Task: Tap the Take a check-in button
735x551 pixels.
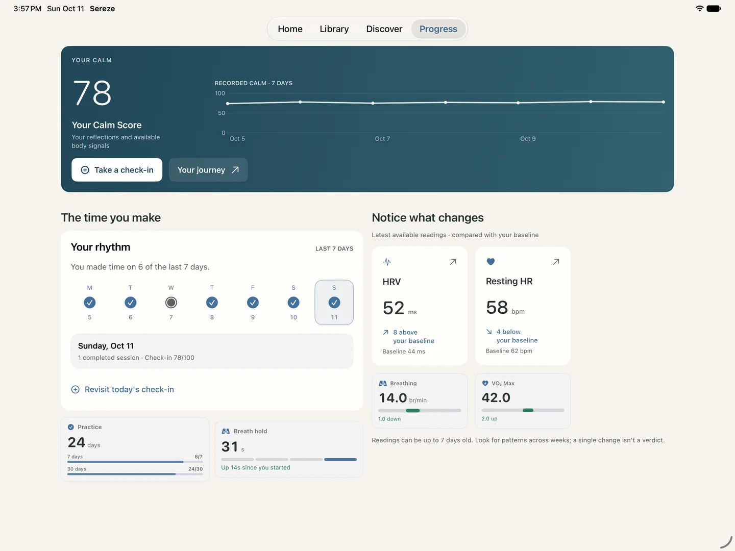Action: 117,170
